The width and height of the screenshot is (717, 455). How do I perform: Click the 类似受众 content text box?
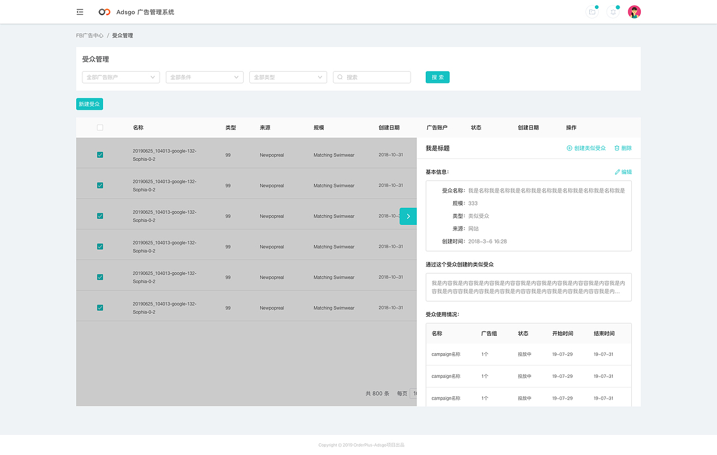point(529,287)
